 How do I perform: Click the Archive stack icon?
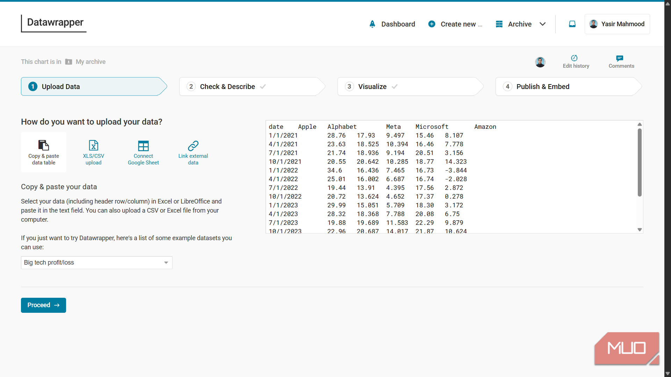point(499,24)
